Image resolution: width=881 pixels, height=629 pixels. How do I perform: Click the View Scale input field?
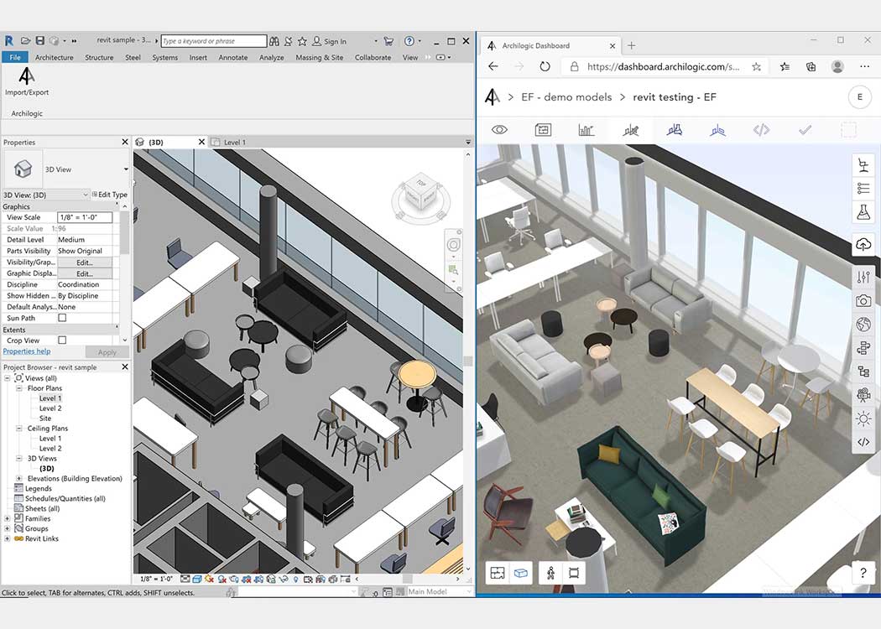click(x=84, y=217)
